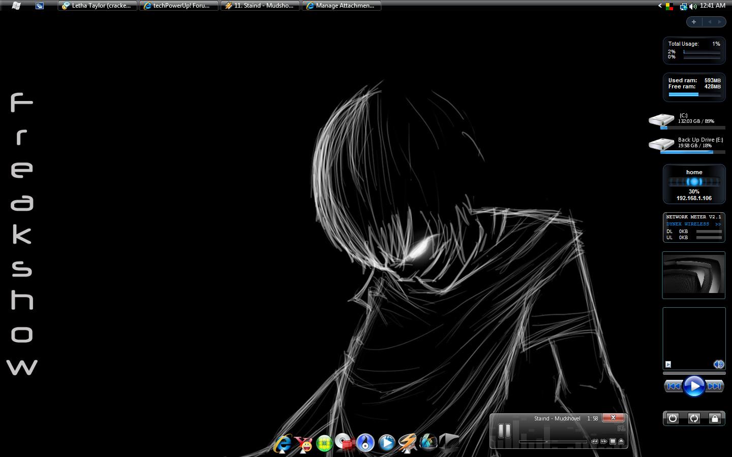Viewport: 732px width, 457px height.
Task: Launch the DVD film disc dock icon
Action: 345,443
